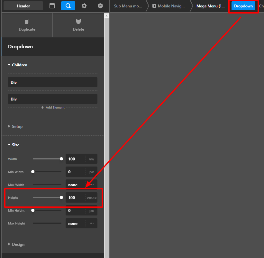
Task: Expand the Setup section
Action: pyautogui.click(x=9, y=127)
